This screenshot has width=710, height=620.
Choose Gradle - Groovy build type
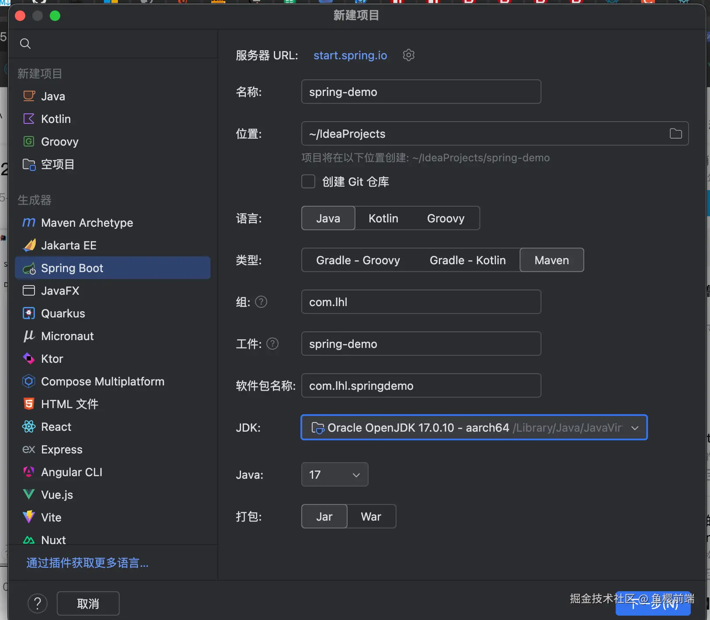coord(358,260)
